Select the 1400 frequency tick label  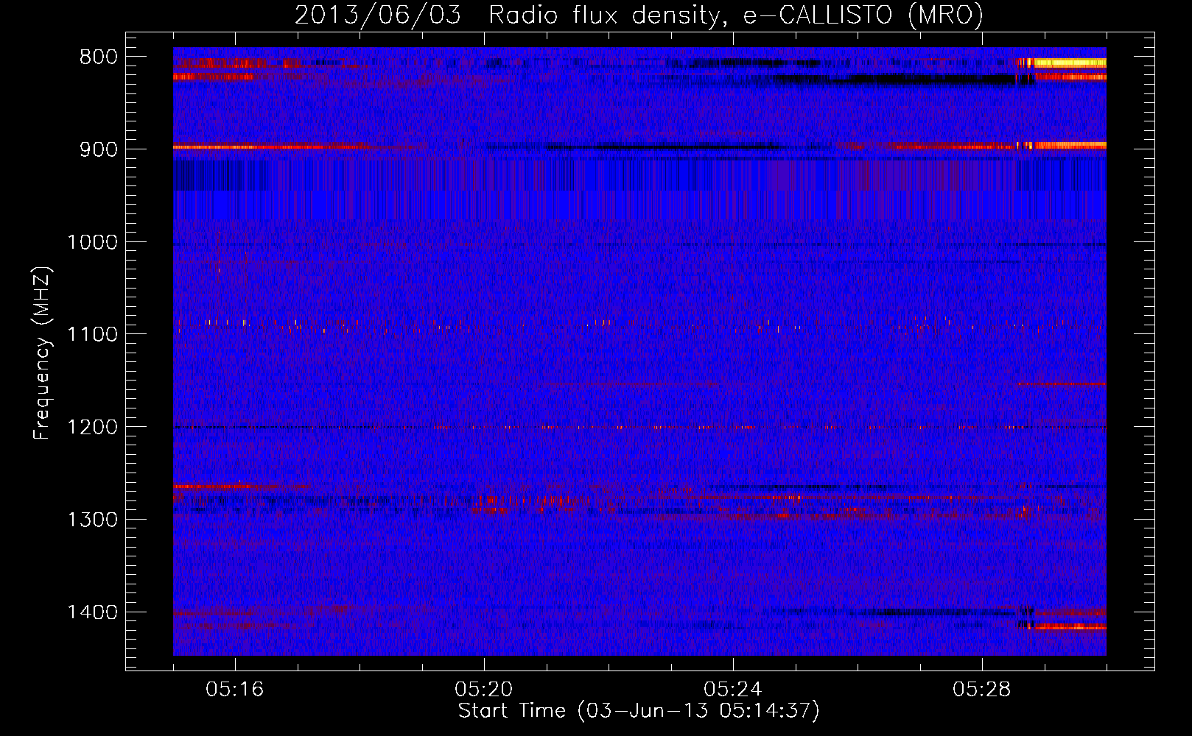[x=92, y=612]
